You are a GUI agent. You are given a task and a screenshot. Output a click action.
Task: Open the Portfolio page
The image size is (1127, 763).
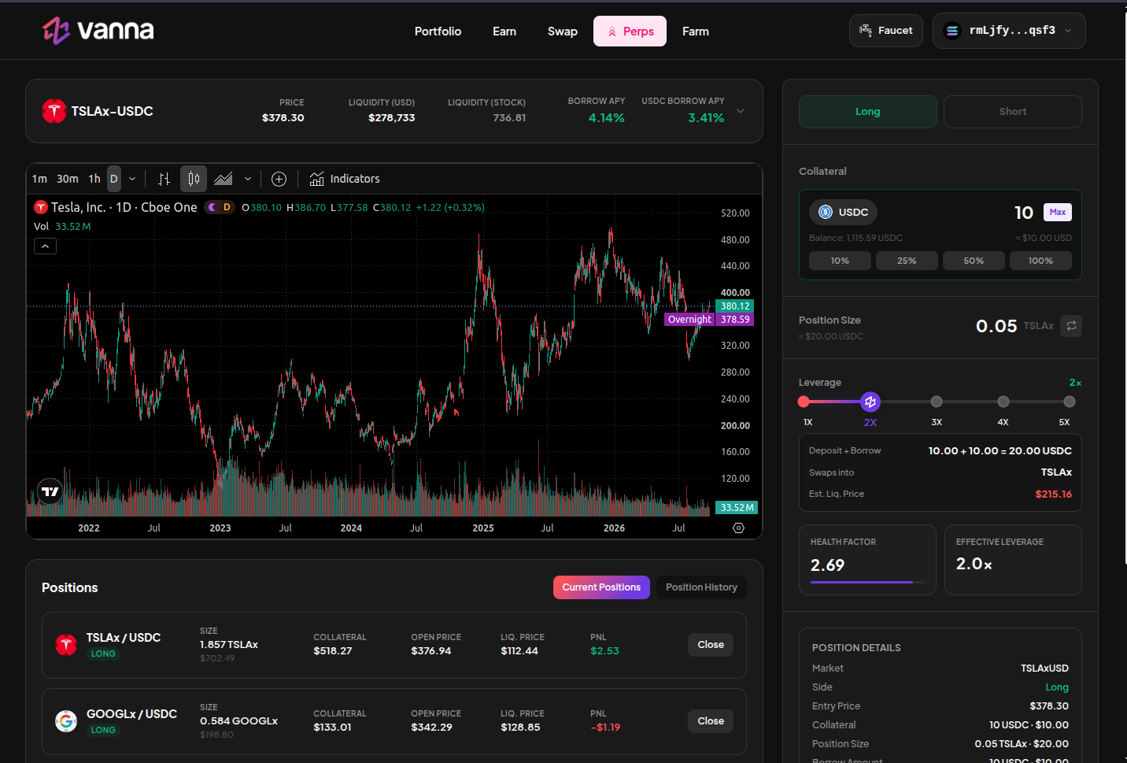pyautogui.click(x=438, y=31)
